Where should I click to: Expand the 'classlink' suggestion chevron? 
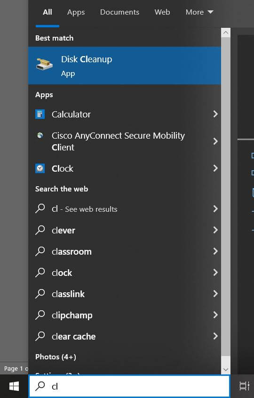pyautogui.click(x=215, y=294)
